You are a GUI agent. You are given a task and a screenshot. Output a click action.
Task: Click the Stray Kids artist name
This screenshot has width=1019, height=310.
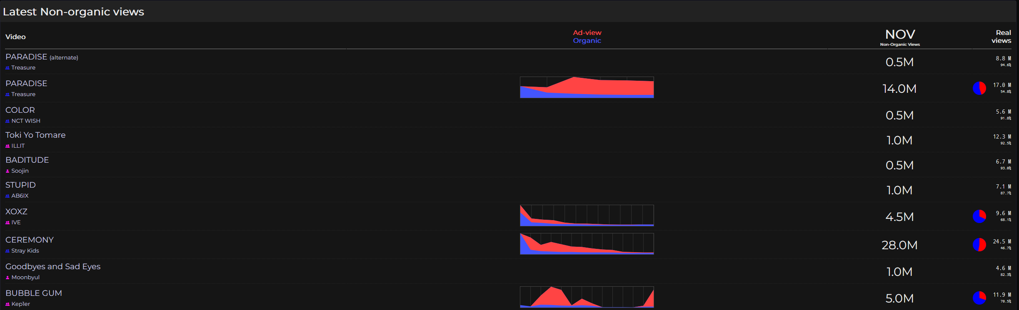tap(25, 251)
